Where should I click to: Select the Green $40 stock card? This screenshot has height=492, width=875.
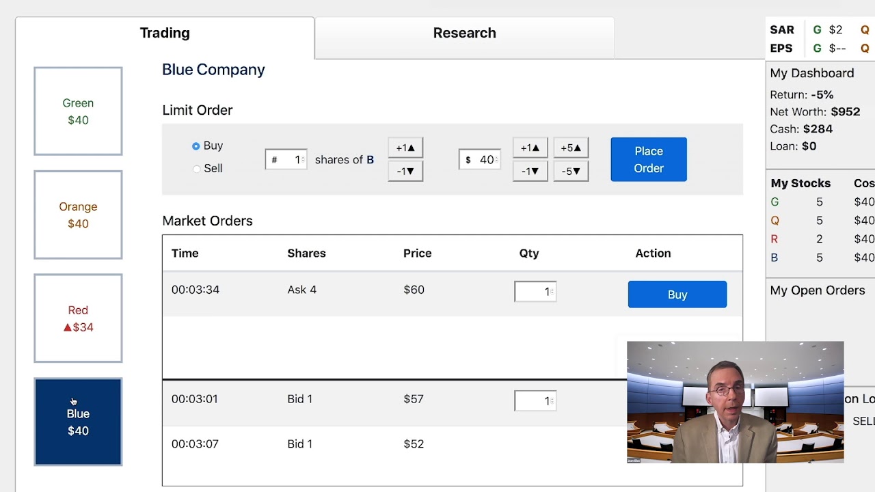click(x=78, y=111)
